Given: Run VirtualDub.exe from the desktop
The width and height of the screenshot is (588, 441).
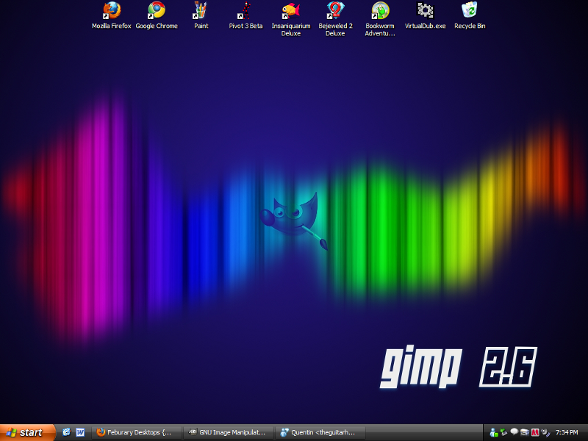Looking at the screenshot, I should (425, 13).
